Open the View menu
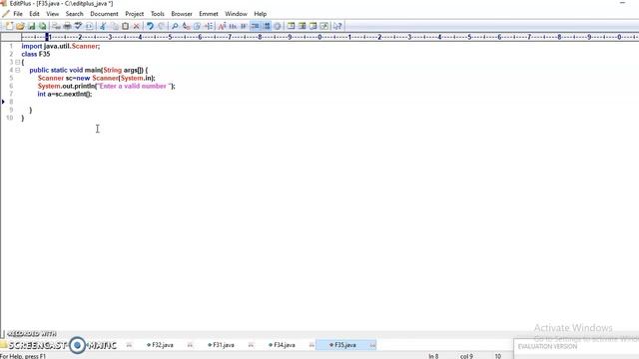This screenshot has height=359, width=639. [53, 14]
